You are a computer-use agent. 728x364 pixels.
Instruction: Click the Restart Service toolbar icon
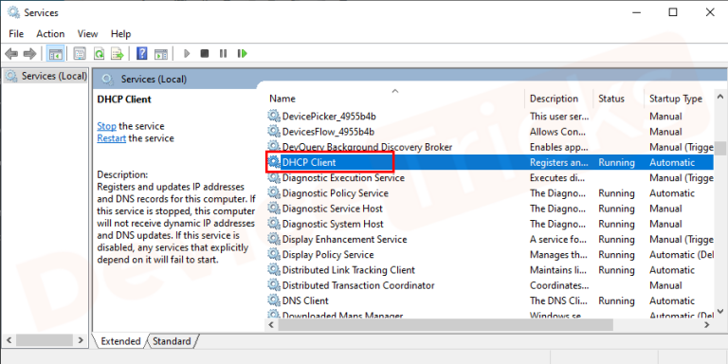242,54
